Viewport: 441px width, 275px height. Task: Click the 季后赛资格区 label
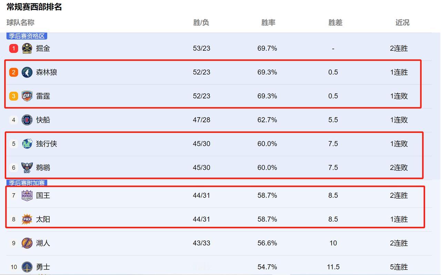[x=27, y=36]
